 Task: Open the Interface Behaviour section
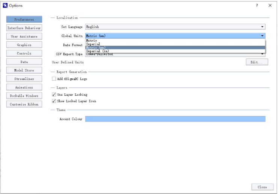(24, 28)
